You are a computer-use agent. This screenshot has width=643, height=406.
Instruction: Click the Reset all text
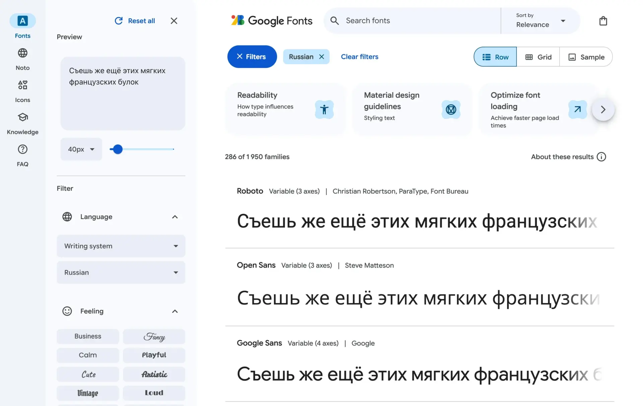coord(141,21)
